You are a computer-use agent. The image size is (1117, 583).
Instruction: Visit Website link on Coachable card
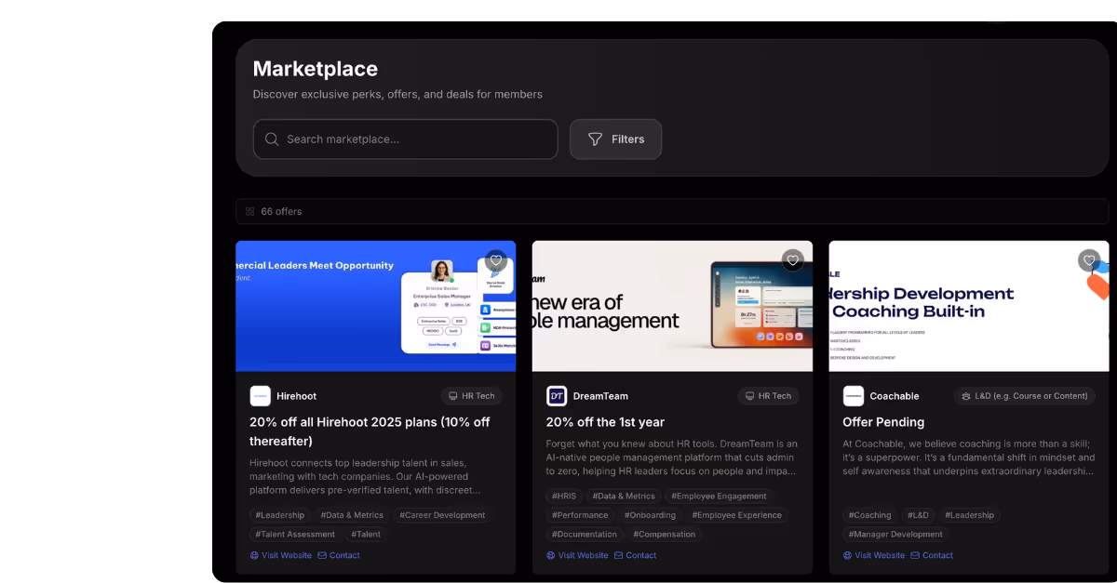click(x=874, y=555)
